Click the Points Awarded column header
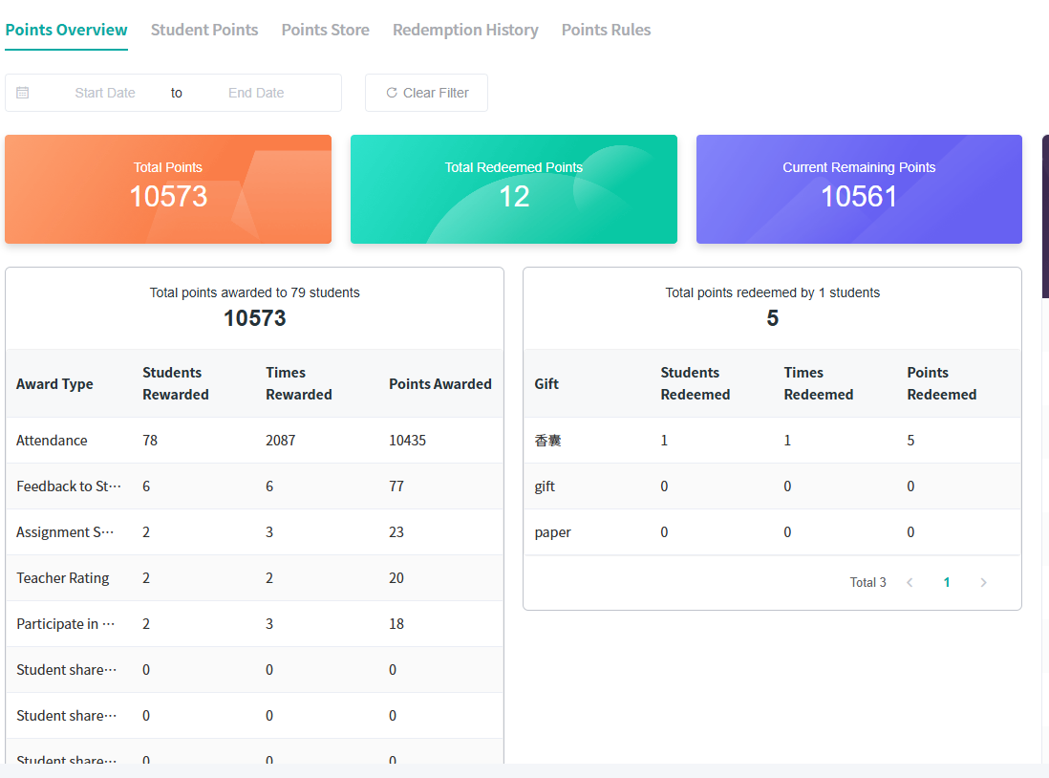1049x778 pixels. tap(439, 384)
